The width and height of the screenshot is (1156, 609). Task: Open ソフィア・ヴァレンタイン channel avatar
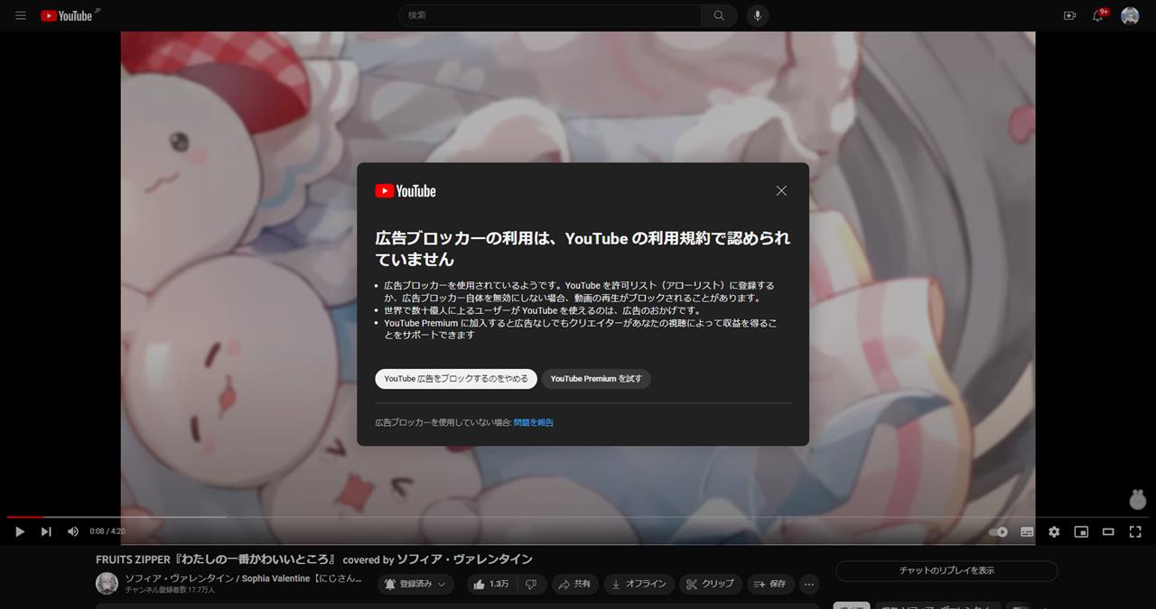107,583
